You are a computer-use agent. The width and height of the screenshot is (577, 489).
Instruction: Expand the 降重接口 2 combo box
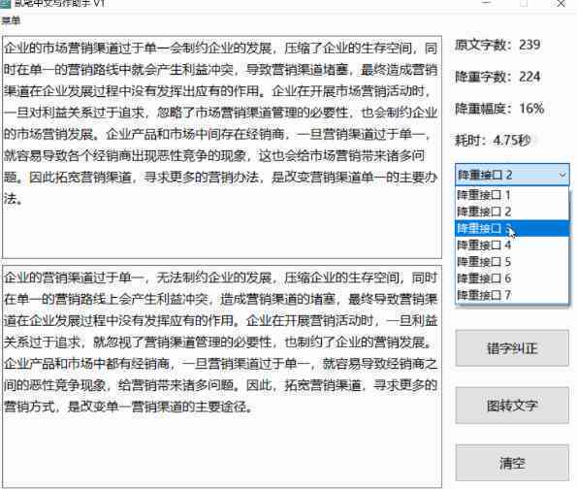(x=512, y=175)
